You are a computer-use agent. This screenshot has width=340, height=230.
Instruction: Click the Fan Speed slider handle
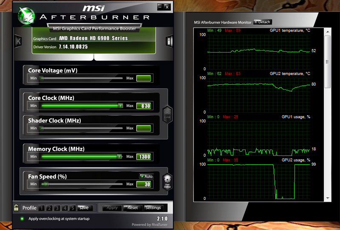(x=45, y=184)
